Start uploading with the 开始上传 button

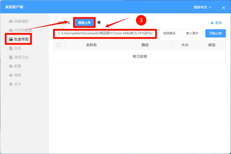click(x=215, y=33)
